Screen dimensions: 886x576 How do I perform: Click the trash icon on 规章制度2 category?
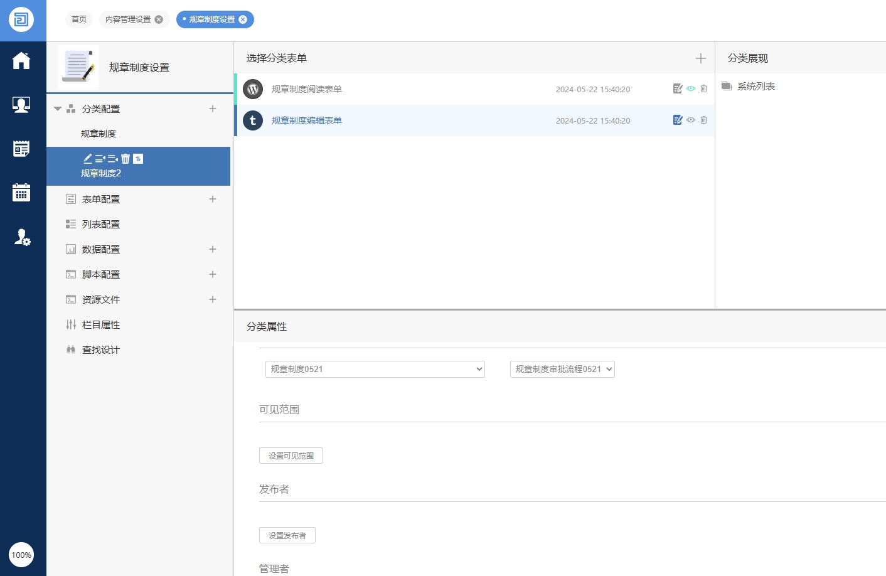(125, 159)
